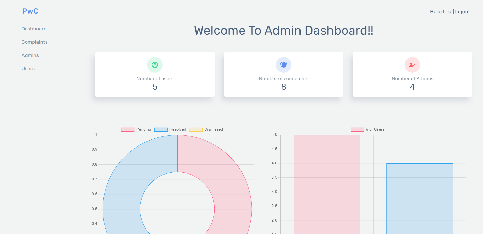
Task: Click the 'Hello tala' greeting text
Action: click(440, 11)
